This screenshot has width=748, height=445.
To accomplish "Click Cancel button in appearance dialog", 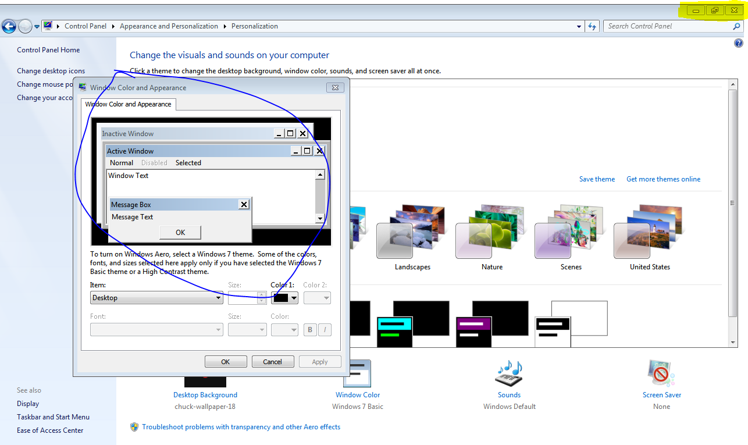I will click(272, 362).
